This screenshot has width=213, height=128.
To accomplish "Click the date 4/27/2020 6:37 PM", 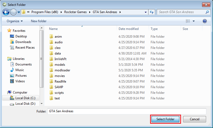I will (131, 48).
